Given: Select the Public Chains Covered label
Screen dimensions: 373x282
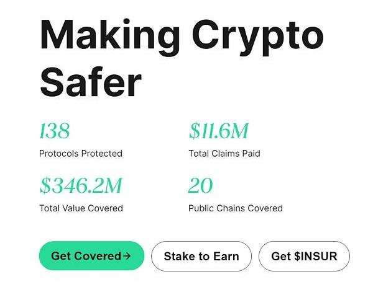Looking at the screenshot, I should (x=236, y=208).
